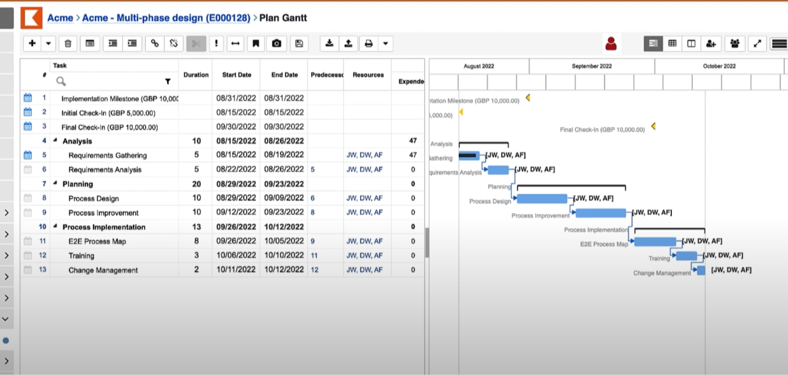Image resolution: width=788 pixels, height=375 pixels.
Task: Click the Process Design Gantt bar
Action: [542, 199]
